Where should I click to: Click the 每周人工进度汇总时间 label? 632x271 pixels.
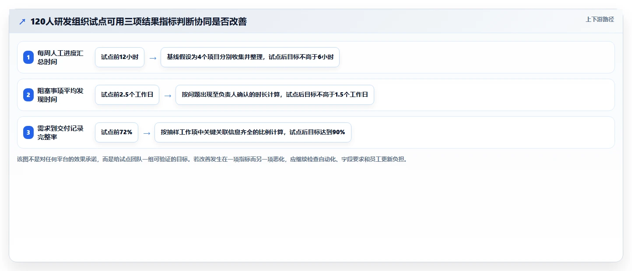point(60,57)
